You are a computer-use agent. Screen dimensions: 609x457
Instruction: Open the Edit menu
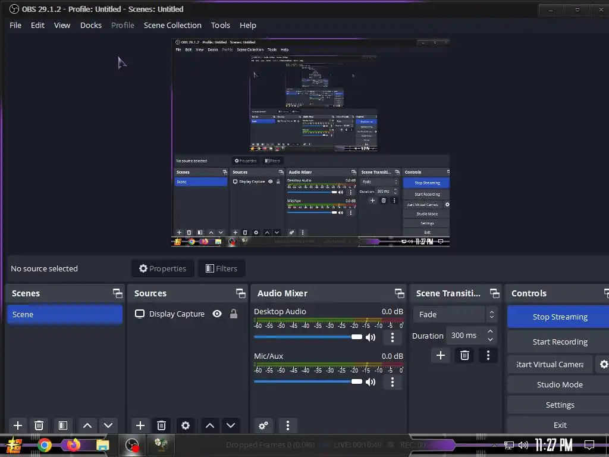(x=37, y=25)
